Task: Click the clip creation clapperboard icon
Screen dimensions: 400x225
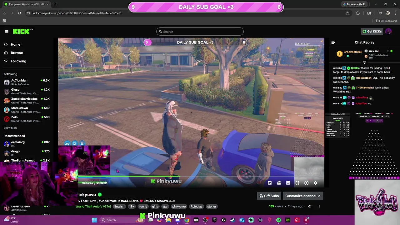Action: pos(279,183)
